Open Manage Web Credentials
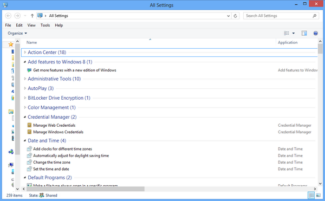This screenshot has height=201, width=325. point(54,125)
